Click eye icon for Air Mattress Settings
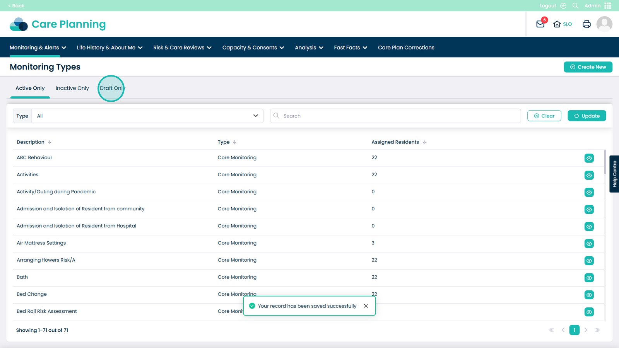Viewport: 619px width, 348px height. pyautogui.click(x=589, y=244)
